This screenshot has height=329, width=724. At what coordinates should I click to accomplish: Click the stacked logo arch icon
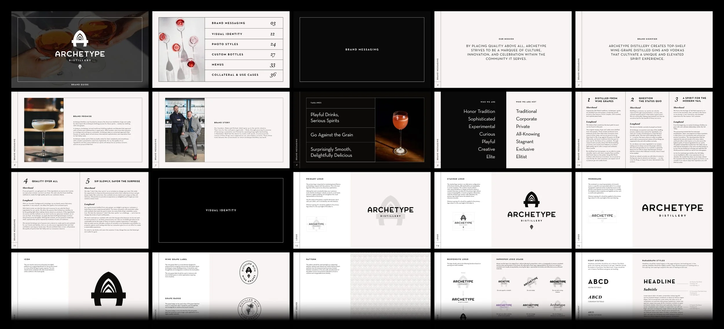[531, 200]
